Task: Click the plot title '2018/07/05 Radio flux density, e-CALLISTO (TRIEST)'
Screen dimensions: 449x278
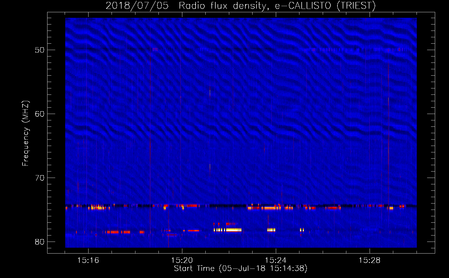Action: click(241, 6)
